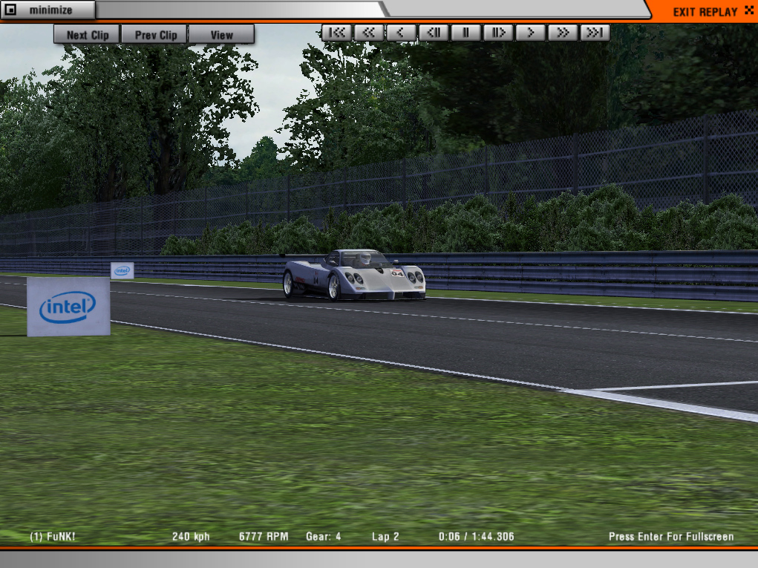Click the square icon beside minimize

[x=12, y=10]
